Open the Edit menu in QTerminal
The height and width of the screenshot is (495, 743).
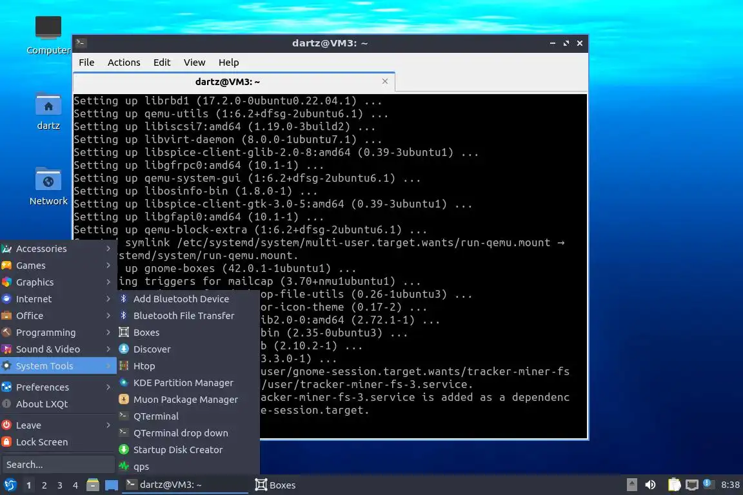coord(162,62)
